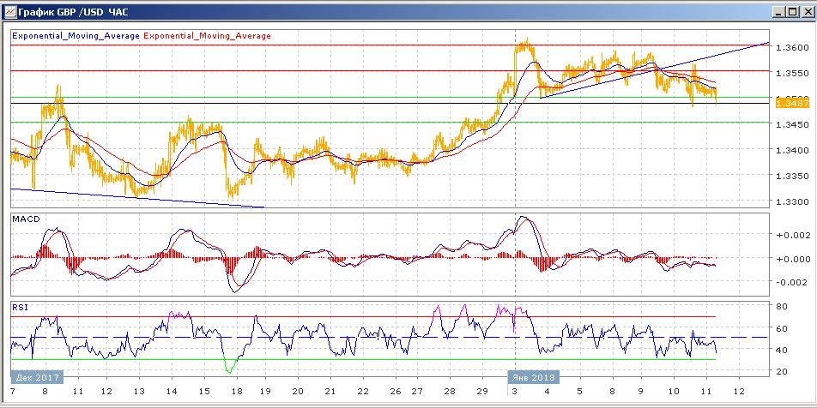Click the red Exponential_Moving_Average legend label
The width and height of the screenshot is (817, 408).
coord(207,36)
